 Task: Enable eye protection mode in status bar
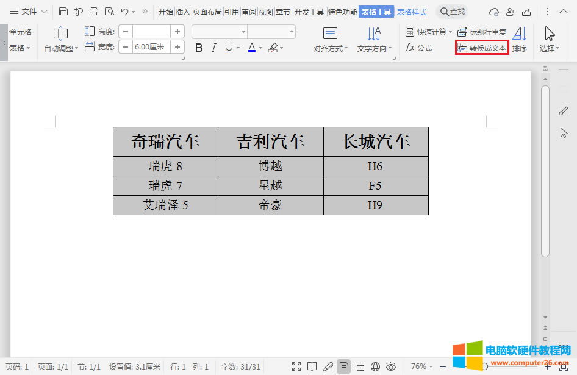390,366
